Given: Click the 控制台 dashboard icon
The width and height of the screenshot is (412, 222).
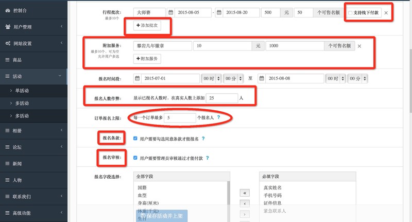Looking at the screenshot, I should [x=8, y=10].
